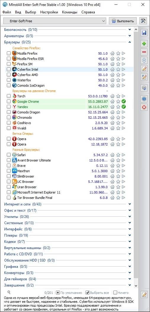Click the blue info icon in sidebar
This screenshot has width=150, height=312.
tap(144, 99)
